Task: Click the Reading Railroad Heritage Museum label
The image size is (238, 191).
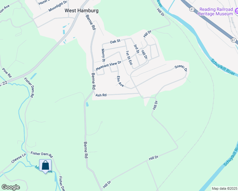Action: [215, 11]
